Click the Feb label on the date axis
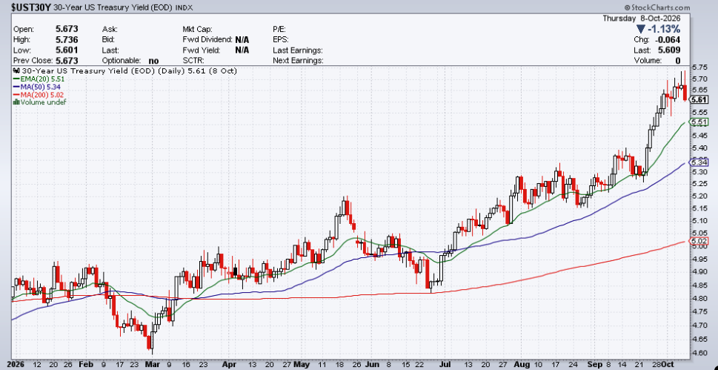This screenshot has height=370, width=718. 86,364
